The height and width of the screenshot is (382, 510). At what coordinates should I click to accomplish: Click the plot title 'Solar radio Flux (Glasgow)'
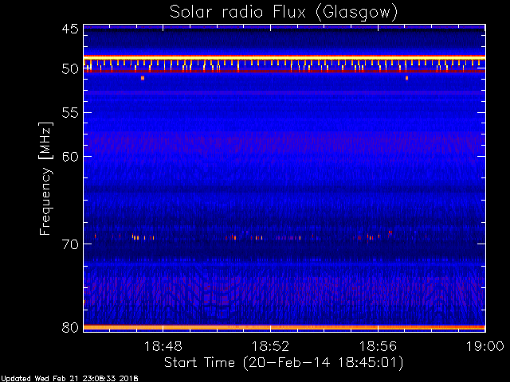point(284,13)
